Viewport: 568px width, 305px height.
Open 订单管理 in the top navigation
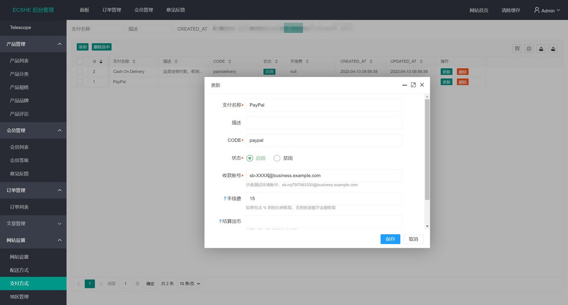tap(112, 10)
